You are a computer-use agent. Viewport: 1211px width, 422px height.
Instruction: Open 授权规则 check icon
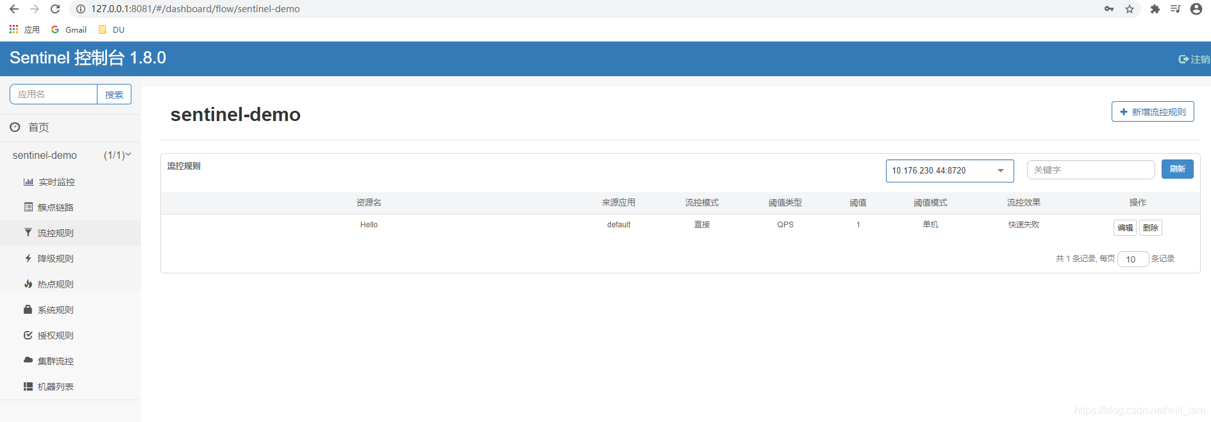(x=28, y=335)
